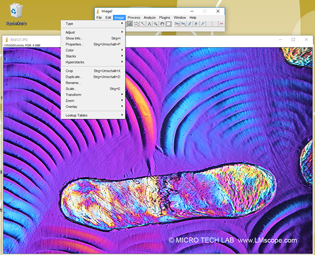The width and height of the screenshot is (315, 255).
Task: Click the ImageJ microscope title icon
Action: tap(98, 11)
